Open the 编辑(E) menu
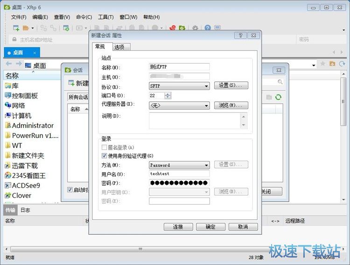Screen dimensions: 350x265 (40, 17)
